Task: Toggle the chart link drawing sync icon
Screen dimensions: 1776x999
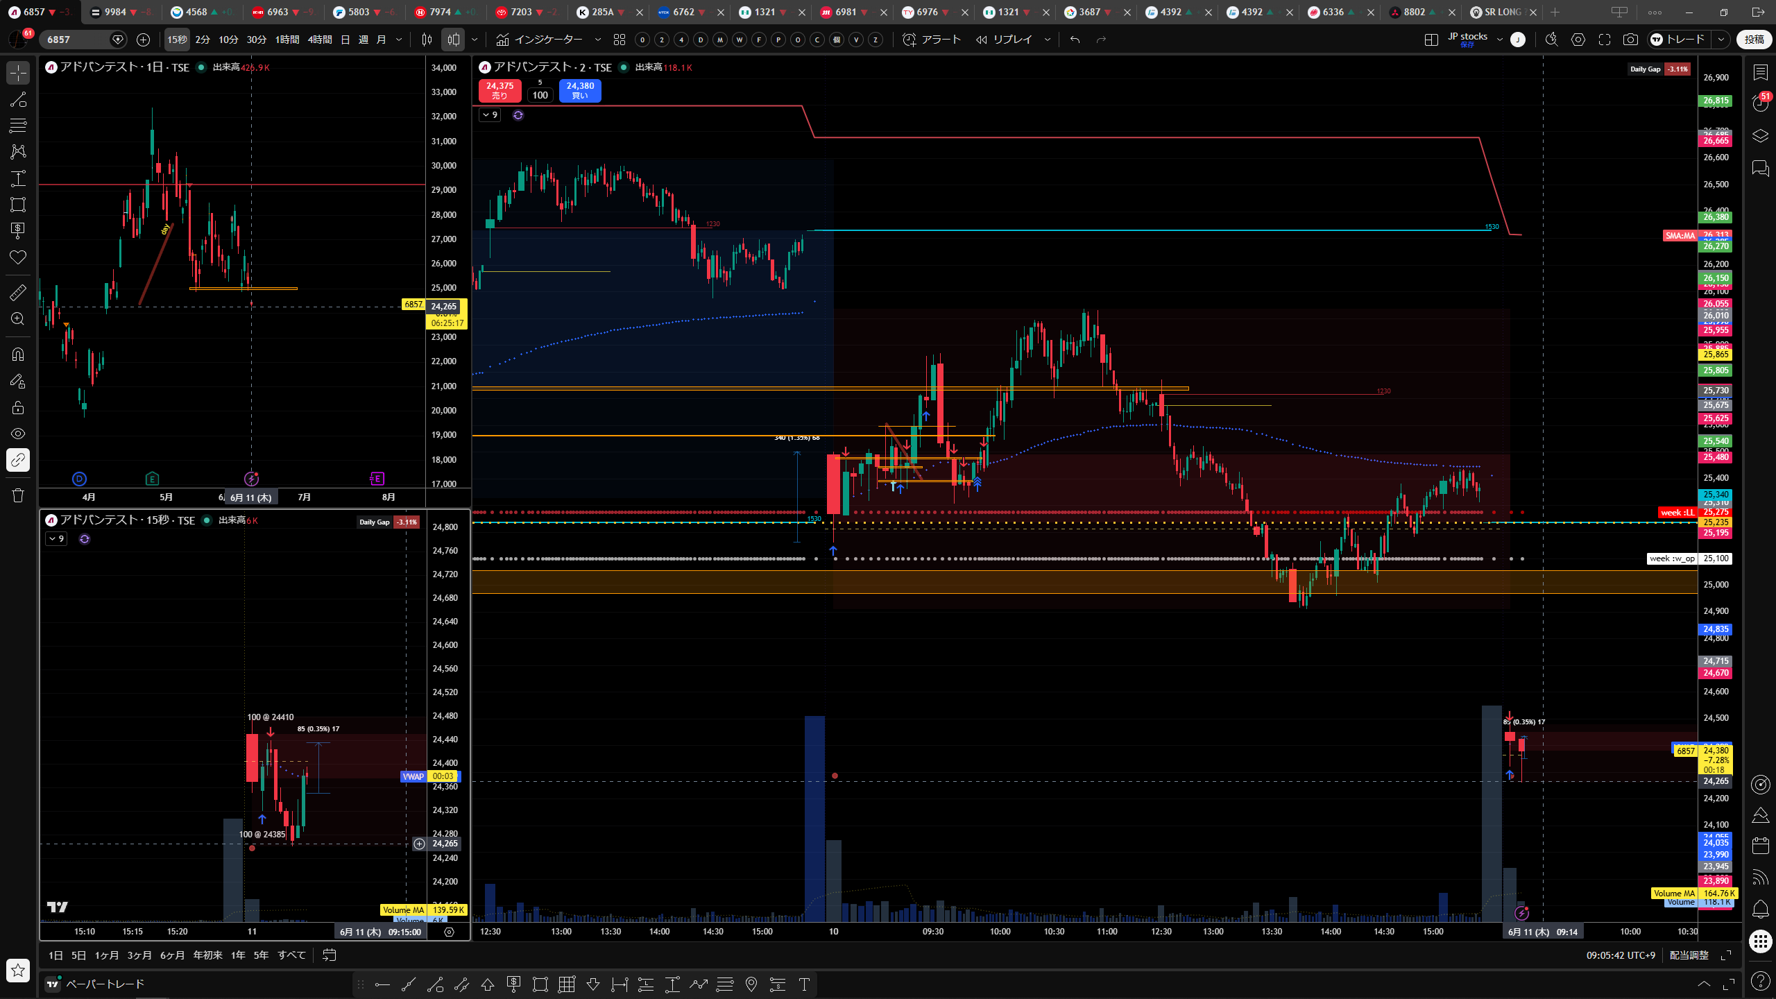Action: [x=18, y=460]
